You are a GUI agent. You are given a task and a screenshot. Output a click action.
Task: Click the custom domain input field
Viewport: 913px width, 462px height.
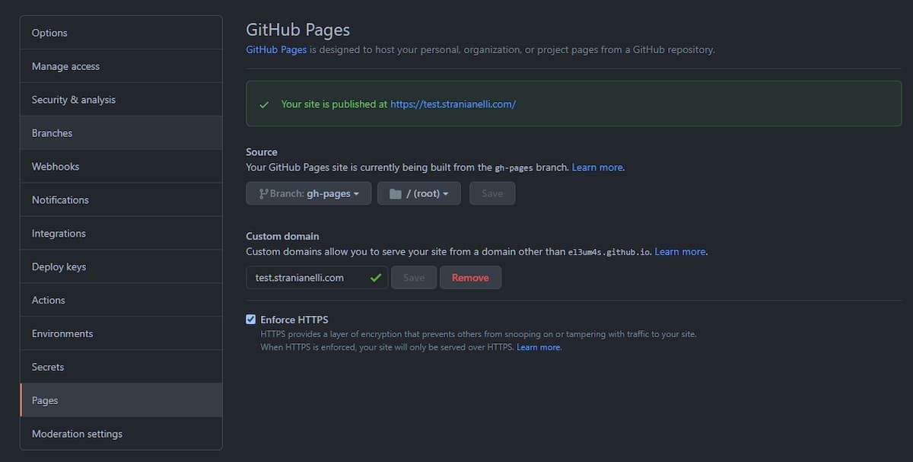[x=317, y=278]
